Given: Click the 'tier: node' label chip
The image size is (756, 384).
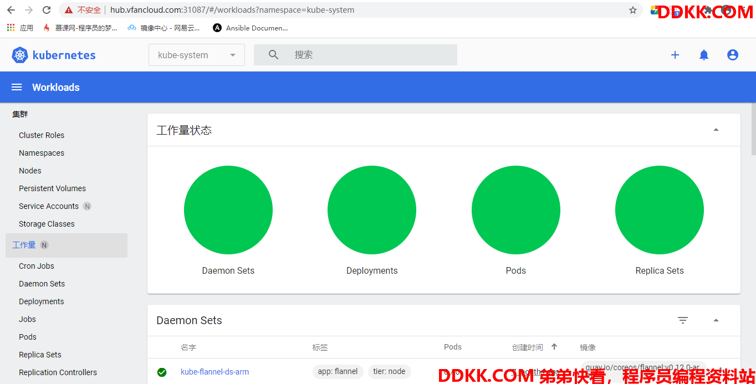Looking at the screenshot, I should pyautogui.click(x=389, y=371).
